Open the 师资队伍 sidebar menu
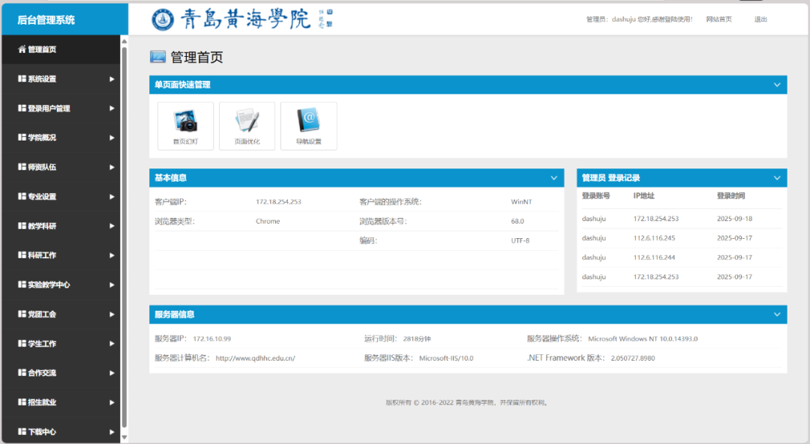The height and width of the screenshot is (444, 810). click(x=42, y=167)
